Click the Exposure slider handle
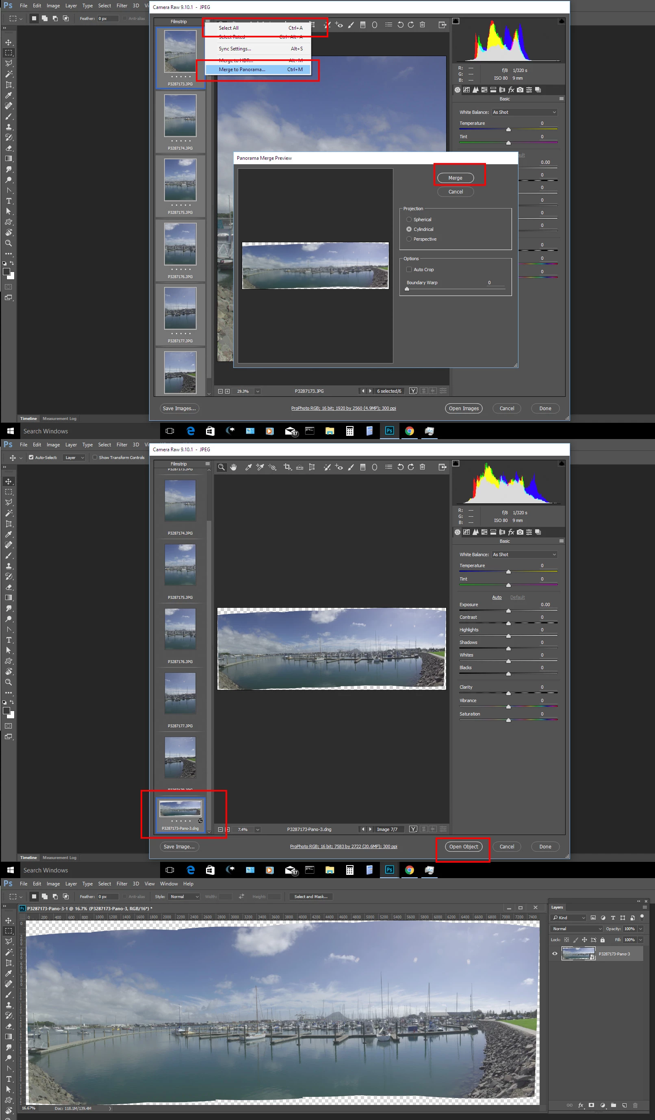 tap(508, 611)
